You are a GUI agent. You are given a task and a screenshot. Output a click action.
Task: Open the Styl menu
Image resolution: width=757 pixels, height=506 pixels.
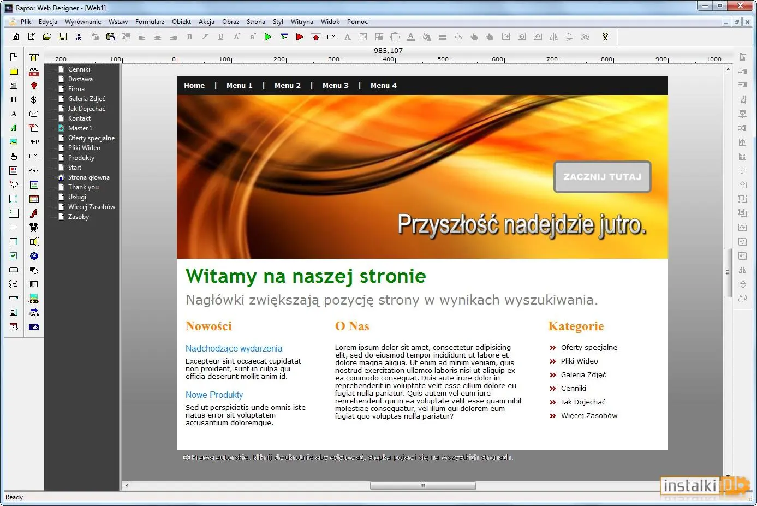tap(278, 22)
